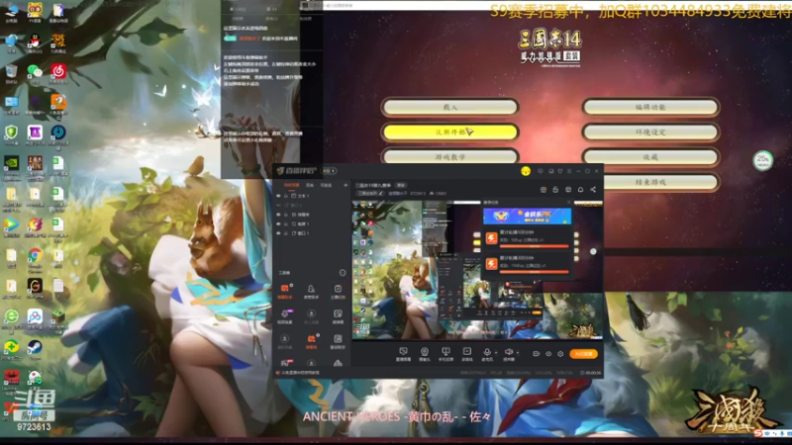Select the first orange scene tab
792x445 pixels.
point(291,185)
